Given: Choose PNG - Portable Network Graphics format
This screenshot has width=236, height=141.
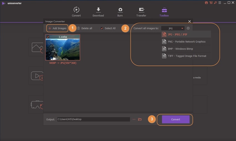Looking at the screenshot, I should 186,41.
